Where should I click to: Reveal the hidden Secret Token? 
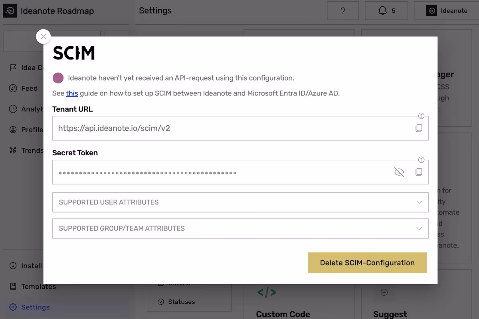pos(399,172)
